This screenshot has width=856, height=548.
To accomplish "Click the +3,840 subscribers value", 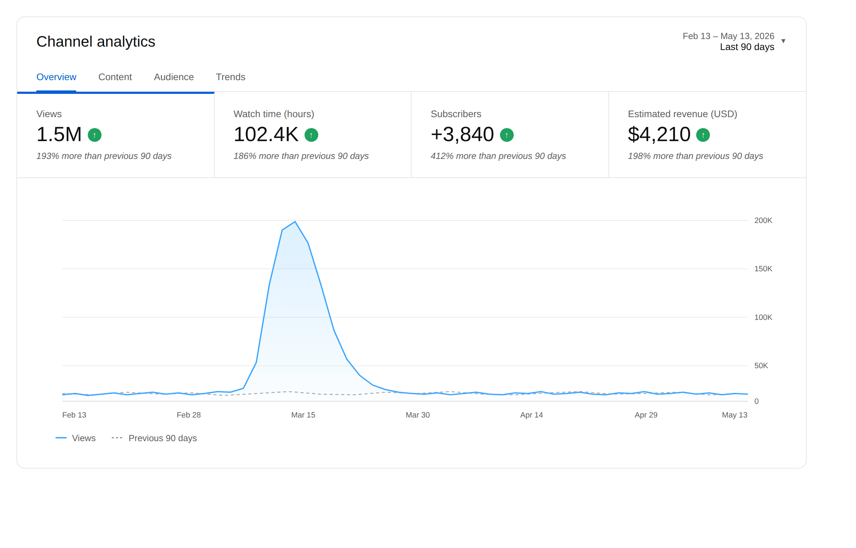I will pos(462,135).
